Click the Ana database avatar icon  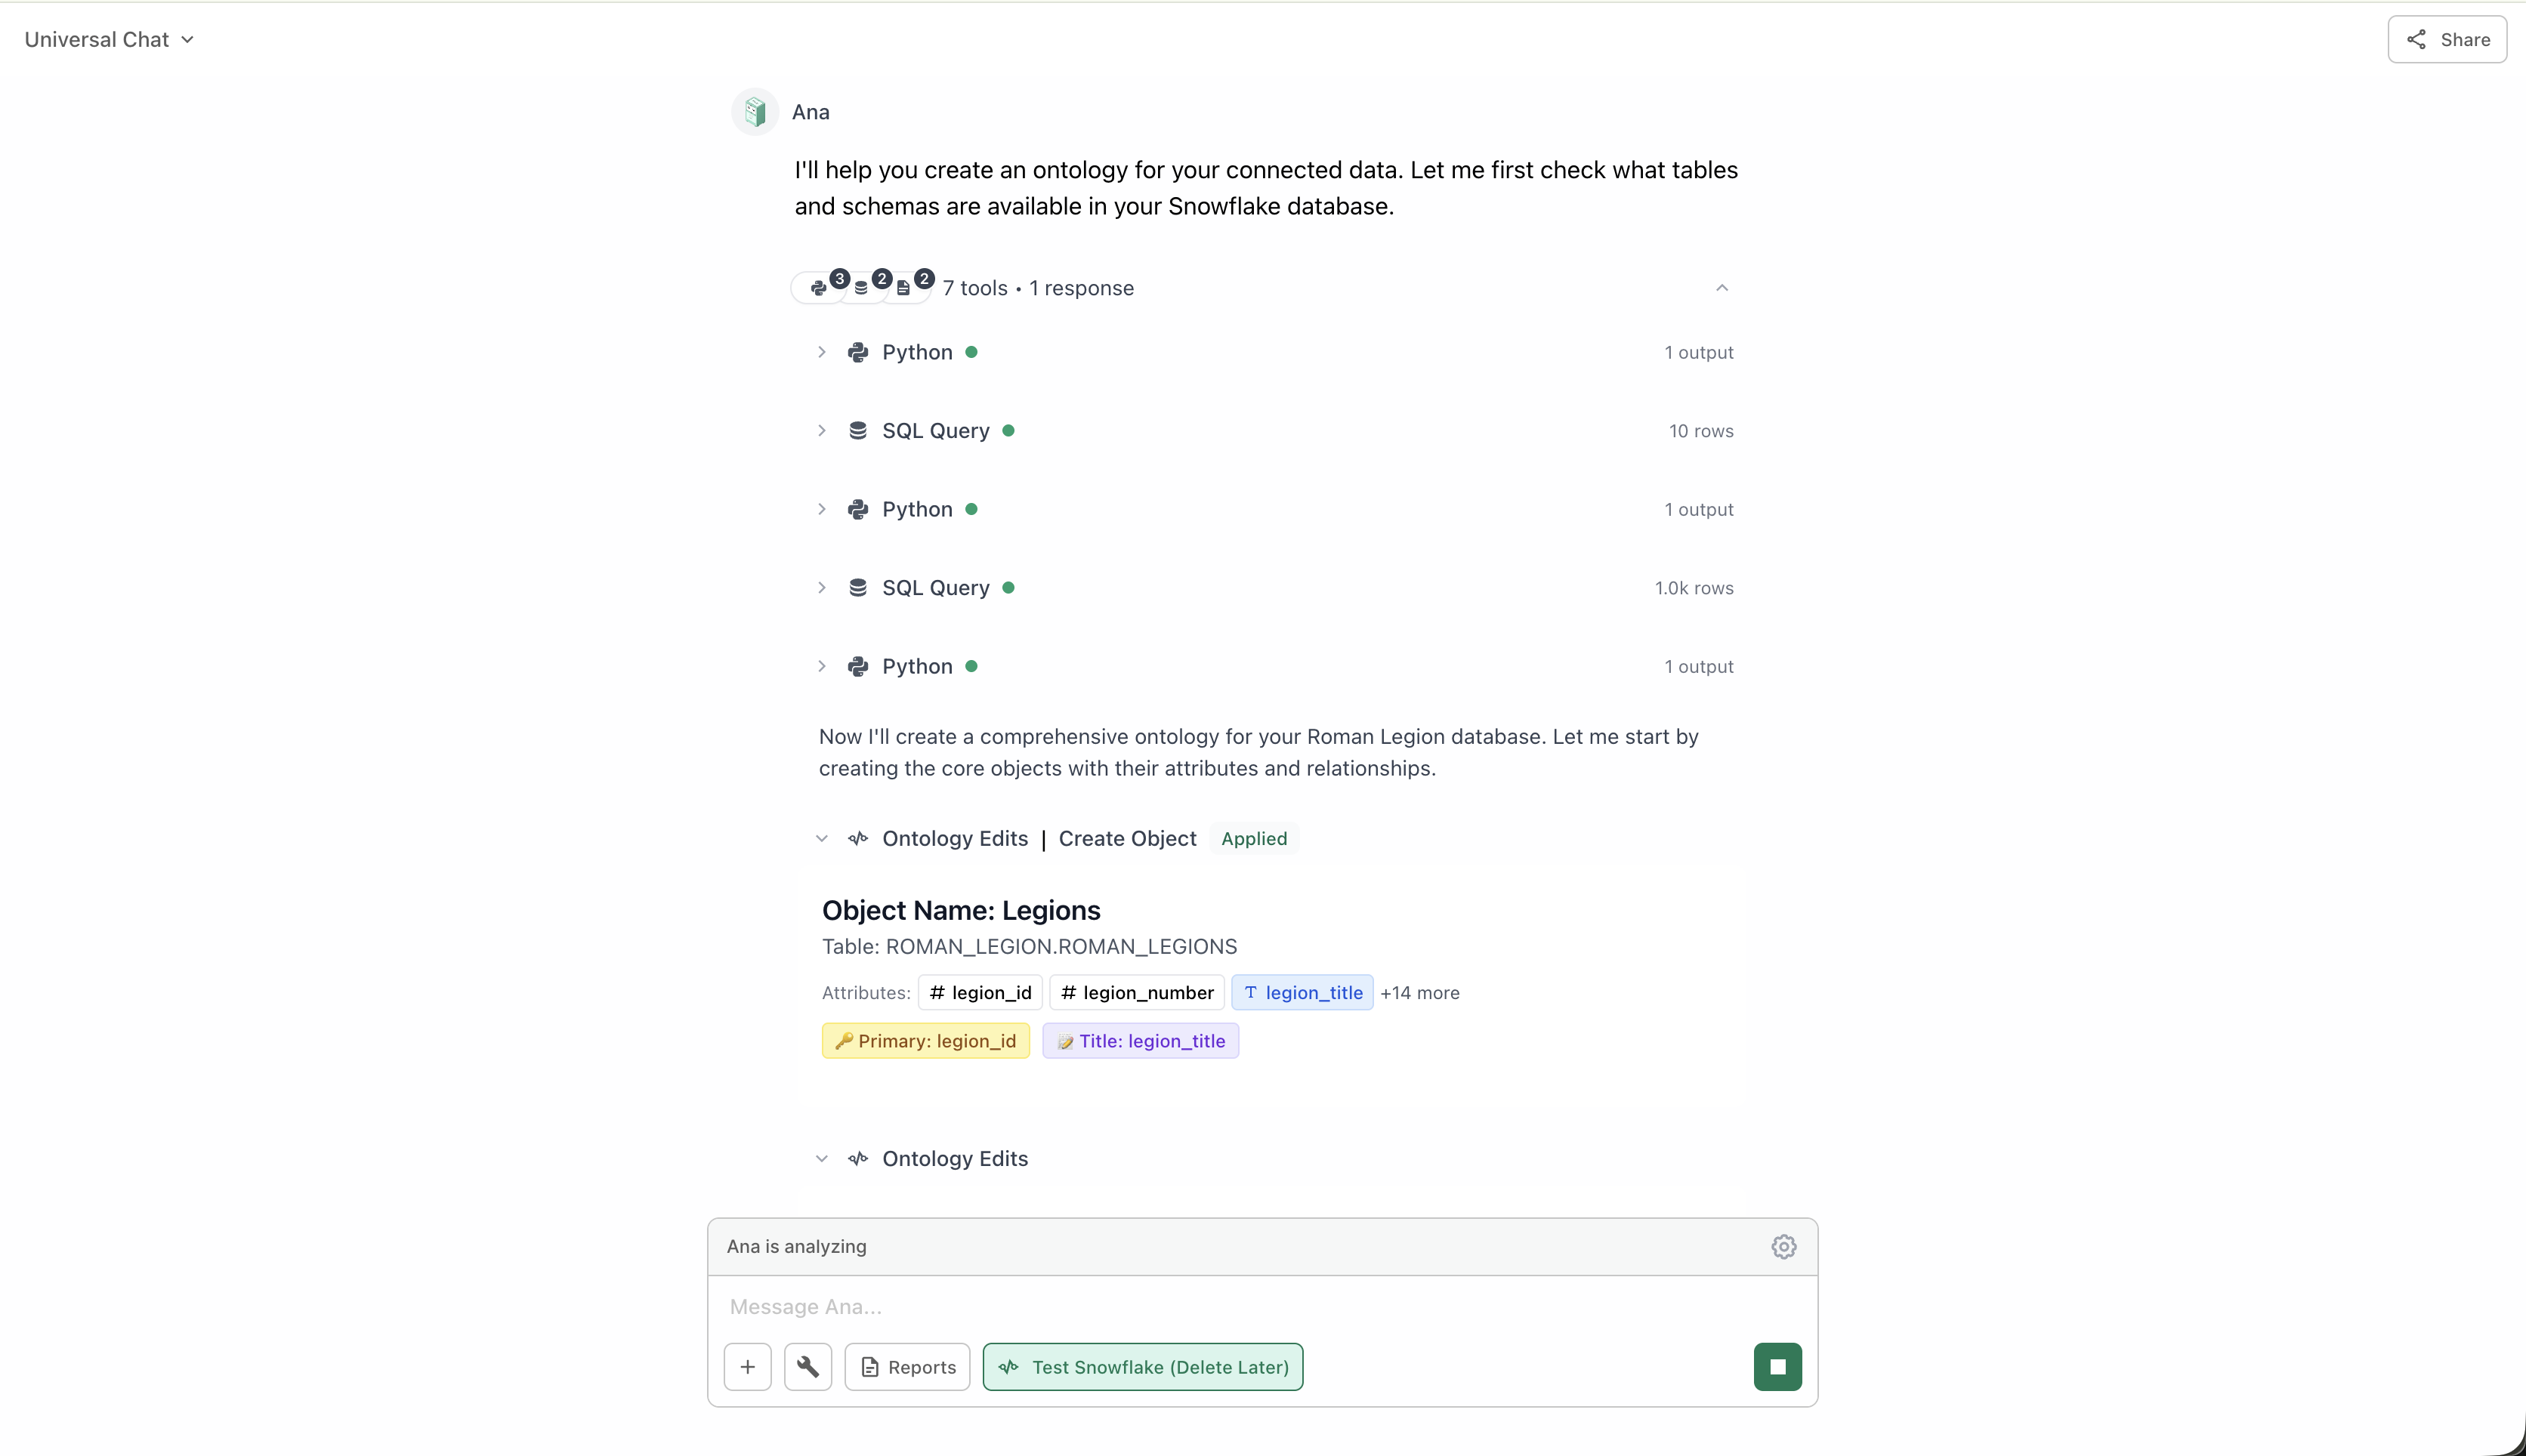pos(753,111)
